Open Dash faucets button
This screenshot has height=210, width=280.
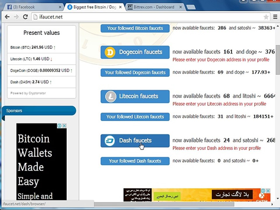pyautogui.click(x=135, y=141)
